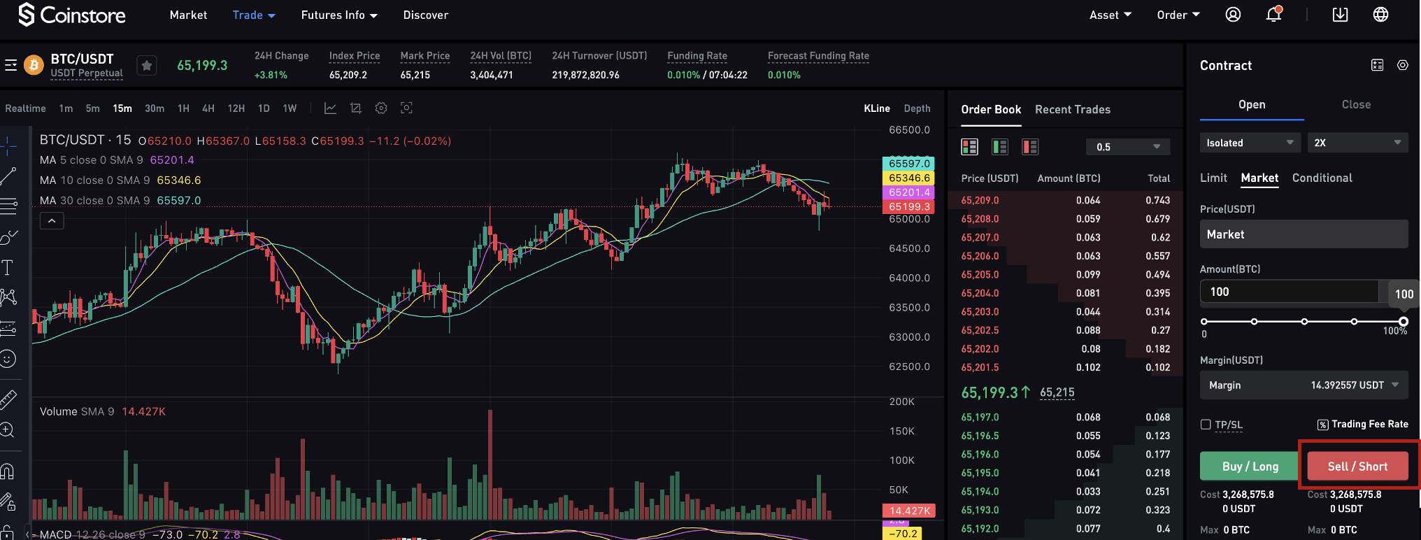Screen dimensions: 1421x540
Task: Expand the Futures Info menu
Action: pos(339,15)
